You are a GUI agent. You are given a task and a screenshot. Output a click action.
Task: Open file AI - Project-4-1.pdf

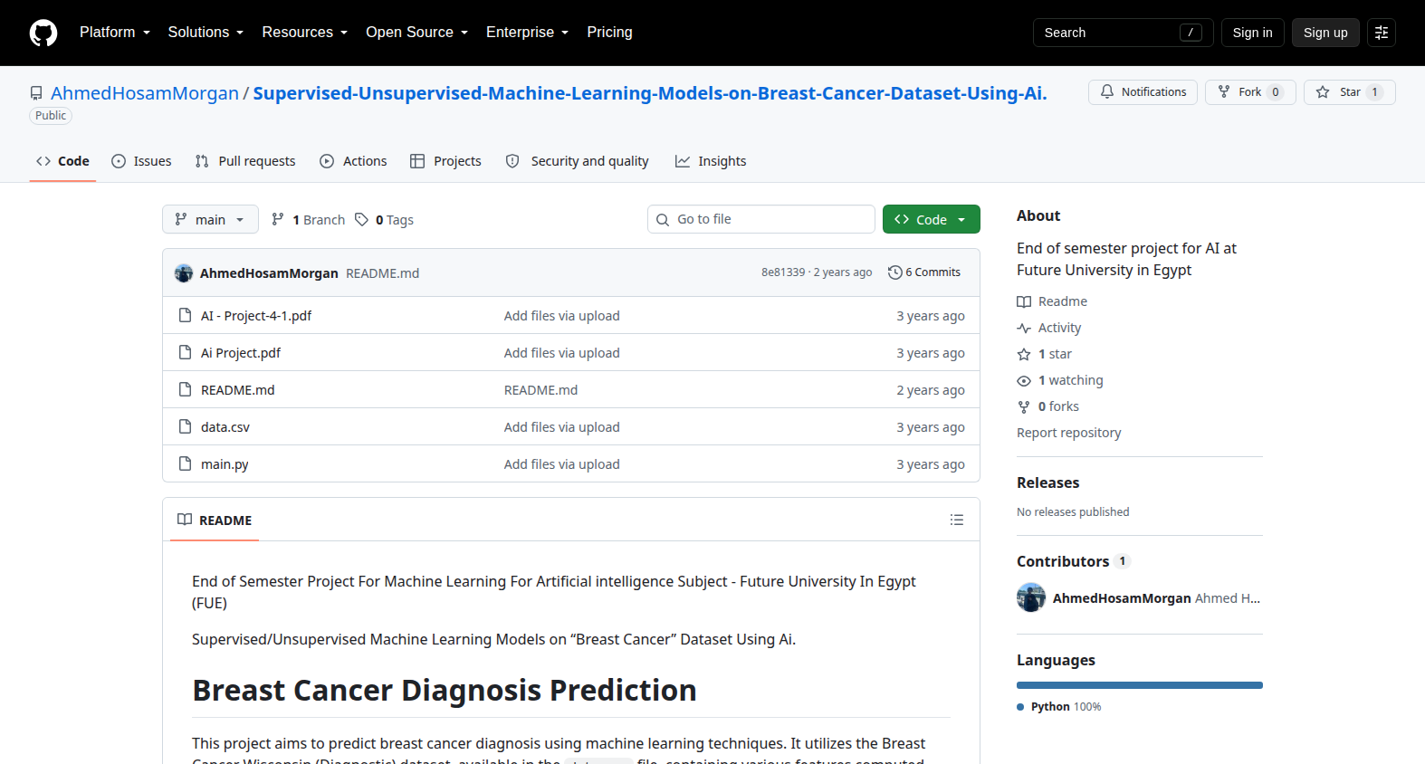[x=256, y=316]
